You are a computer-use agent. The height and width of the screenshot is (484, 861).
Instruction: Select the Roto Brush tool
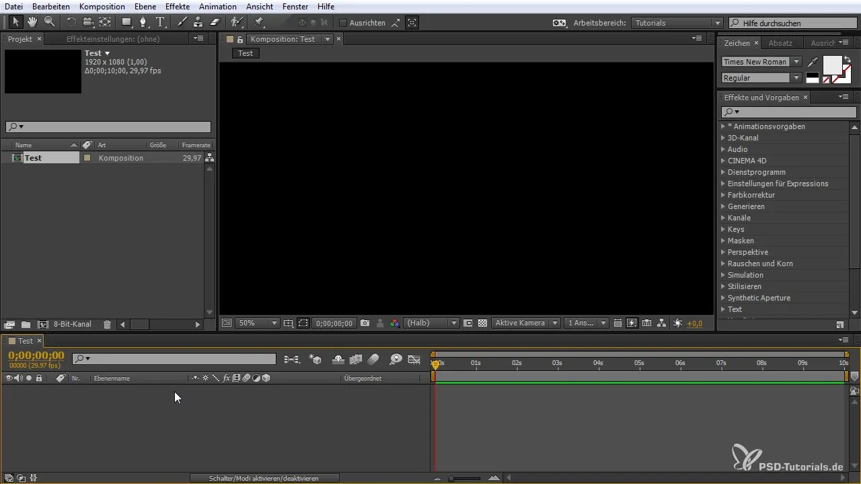point(237,22)
